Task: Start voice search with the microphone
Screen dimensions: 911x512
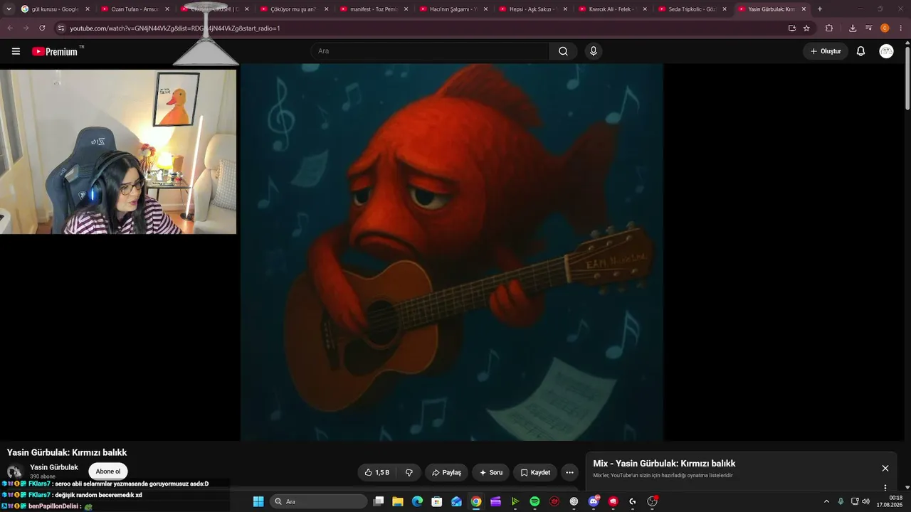Action: coord(593,51)
